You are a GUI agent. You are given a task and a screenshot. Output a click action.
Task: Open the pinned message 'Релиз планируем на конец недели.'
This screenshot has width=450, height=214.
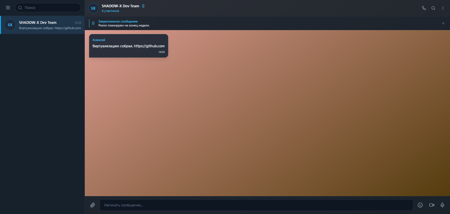pyautogui.click(x=124, y=25)
